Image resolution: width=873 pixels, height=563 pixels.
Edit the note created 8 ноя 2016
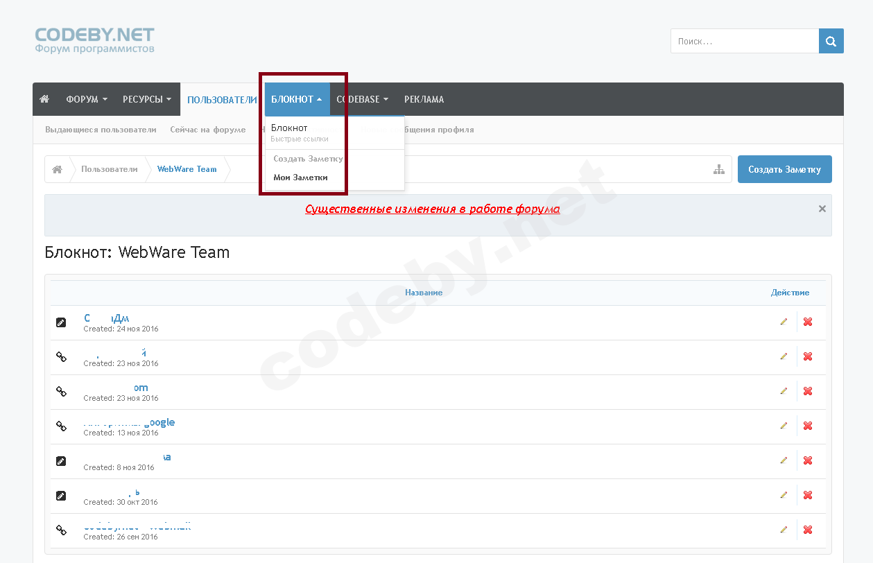pyautogui.click(x=784, y=460)
